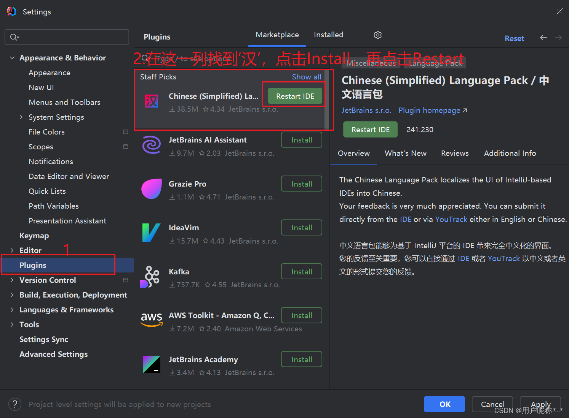Select Notifications settings item
This screenshot has height=418, width=569.
[51, 161]
